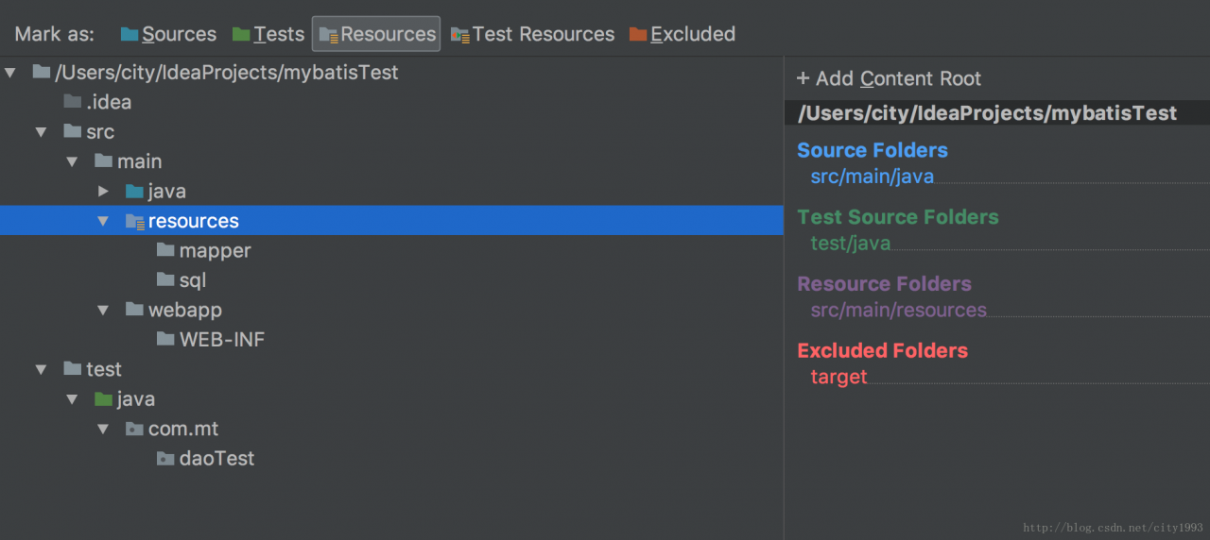1210x540 pixels.
Task: Mark folder as Sources
Action: click(168, 34)
